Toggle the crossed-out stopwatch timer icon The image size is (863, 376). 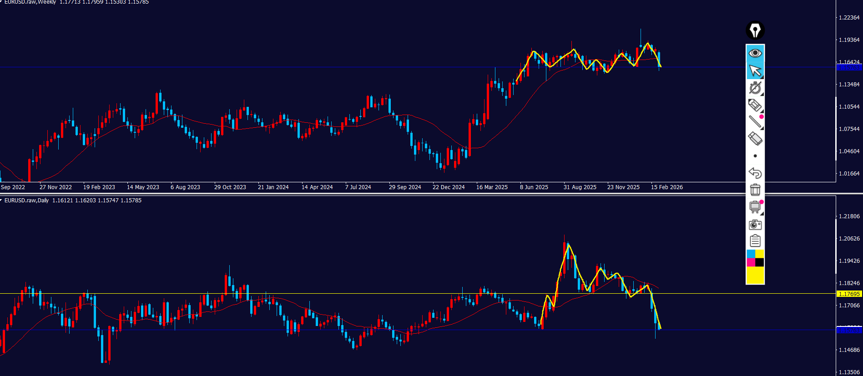(x=755, y=88)
